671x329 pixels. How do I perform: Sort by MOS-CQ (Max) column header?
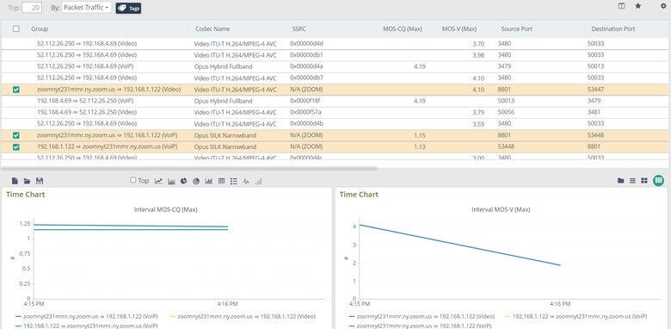(x=403, y=29)
